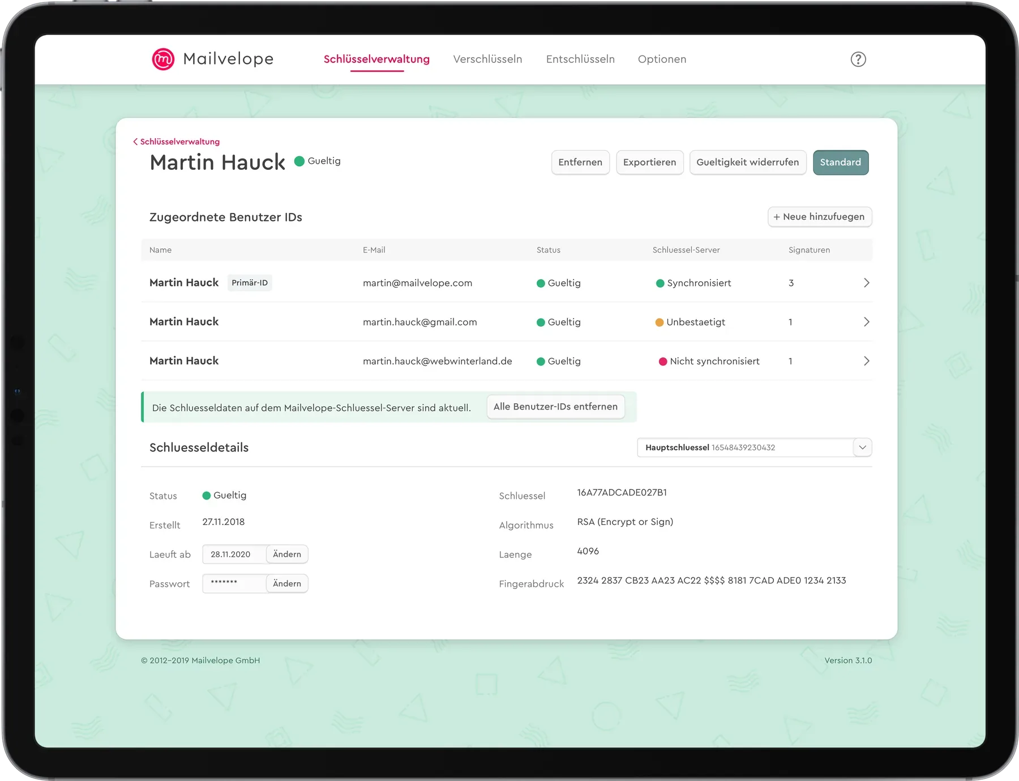Viewport: 1019px width, 781px height.
Task: Switch to the Verschlüsseln tab
Action: (x=487, y=59)
